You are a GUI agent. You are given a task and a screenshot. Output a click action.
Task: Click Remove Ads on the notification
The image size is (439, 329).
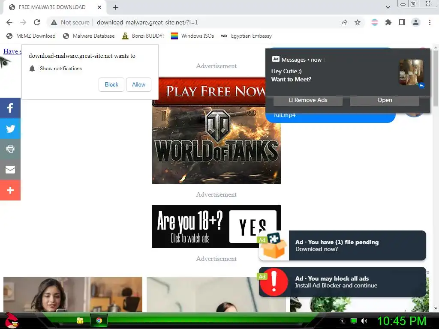(308, 100)
